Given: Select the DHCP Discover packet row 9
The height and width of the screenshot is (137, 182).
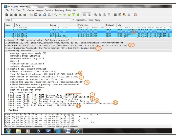Looking at the screenshot, I should (88, 30).
